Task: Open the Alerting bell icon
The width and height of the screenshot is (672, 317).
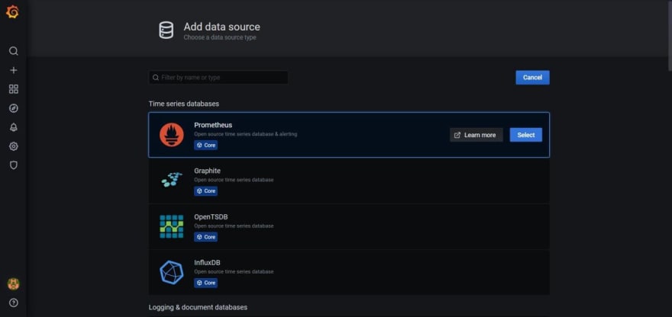Action: point(13,127)
